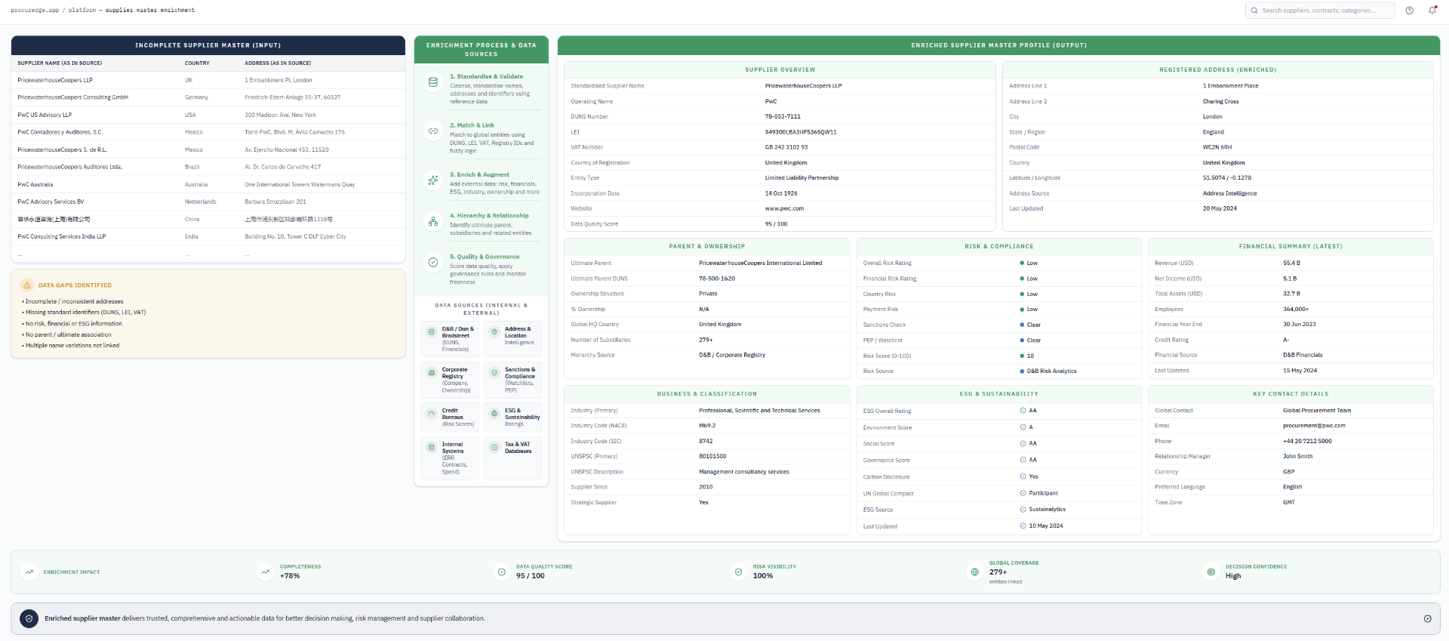Click the Hierarchy & Relationship tree icon

[x=433, y=222]
